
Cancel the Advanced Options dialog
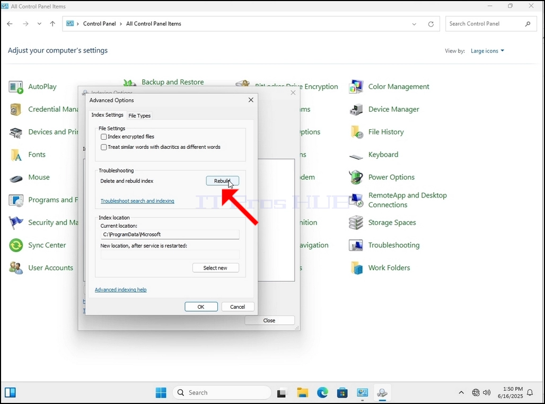coord(238,307)
